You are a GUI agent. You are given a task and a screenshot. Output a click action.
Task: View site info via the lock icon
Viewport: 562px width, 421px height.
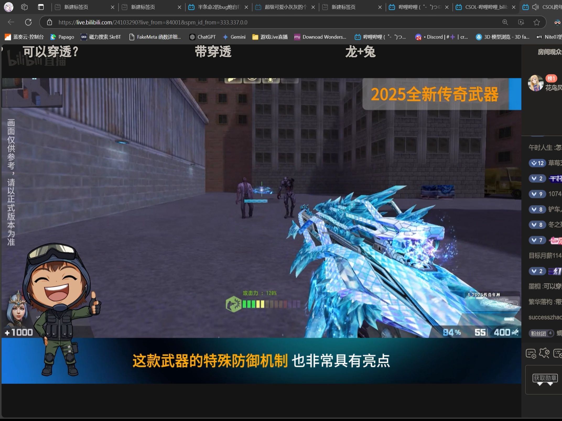pyautogui.click(x=50, y=22)
